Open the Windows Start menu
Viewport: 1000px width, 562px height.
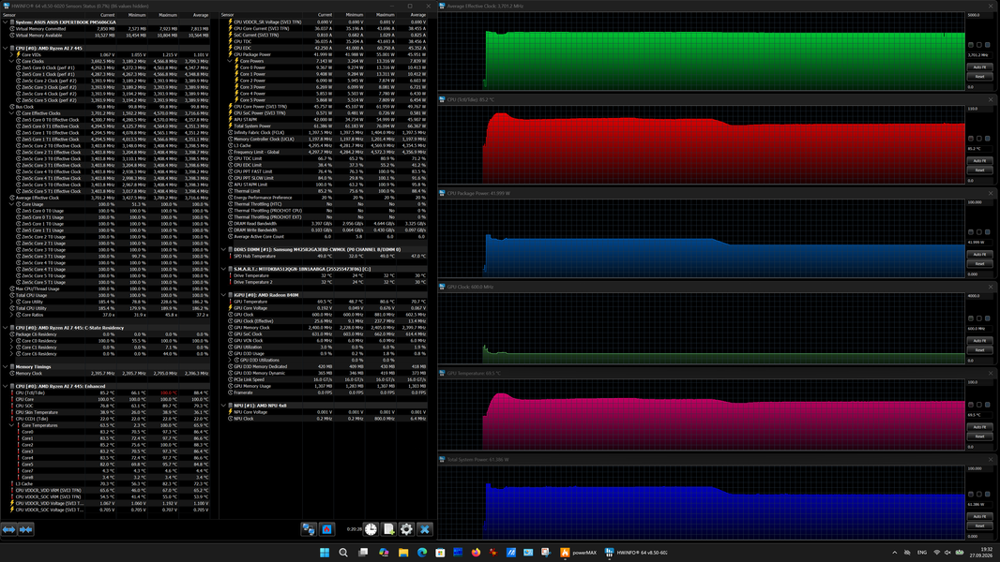(325, 553)
